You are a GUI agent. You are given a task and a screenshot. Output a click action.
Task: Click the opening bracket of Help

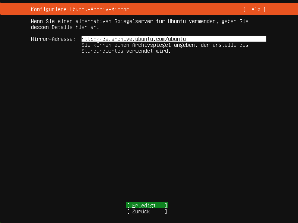coord(245,9)
